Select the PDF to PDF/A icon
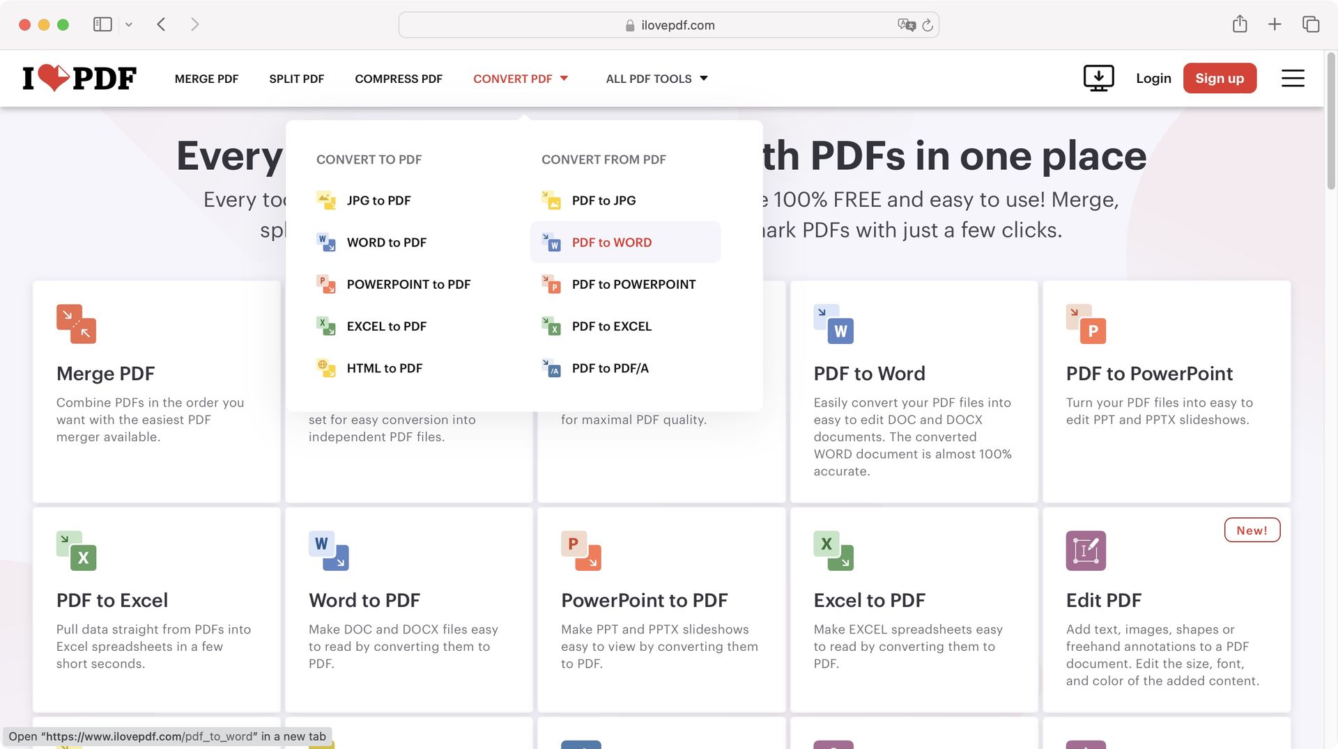Image resolution: width=1338 pixels, height=749 pixels. (551, 368)
